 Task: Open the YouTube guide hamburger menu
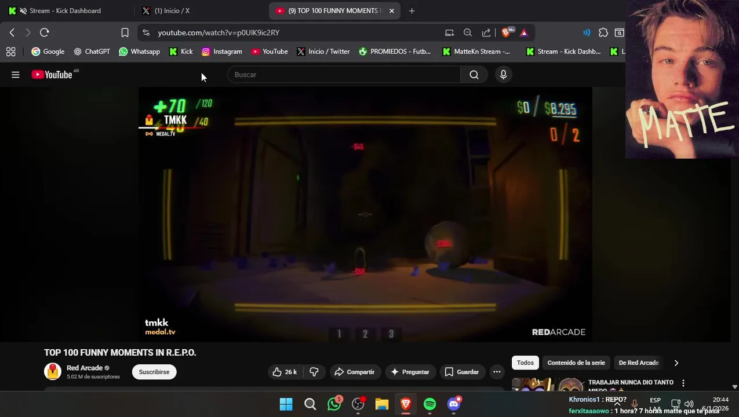[x=16, y=75]
